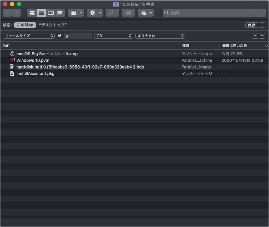Open the gear action menu
The image size is (269, 227).
[x=95, y=13]
